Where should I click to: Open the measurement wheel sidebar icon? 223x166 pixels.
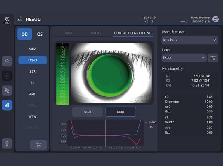click(7, 76)
